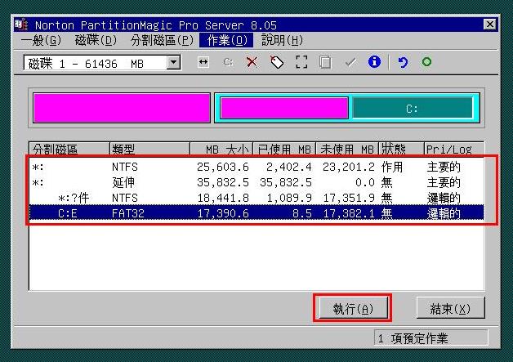Image resolution: width=513 pixels, height=362 pixels.
Task: Open the 分割磁區(P) menu
Action: (162, 40)
